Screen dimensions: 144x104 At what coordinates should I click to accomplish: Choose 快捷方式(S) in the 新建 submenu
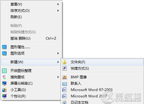102,68
